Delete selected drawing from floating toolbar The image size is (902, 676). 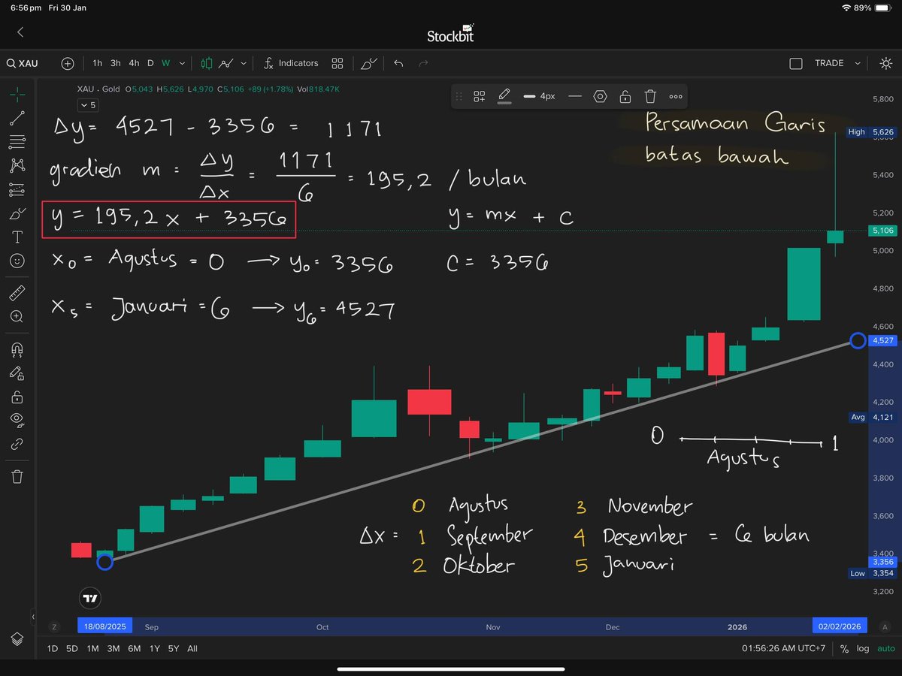click(650, 96)
